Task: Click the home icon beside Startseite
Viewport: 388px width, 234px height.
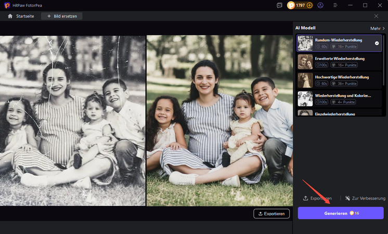Action: point(10,16)
